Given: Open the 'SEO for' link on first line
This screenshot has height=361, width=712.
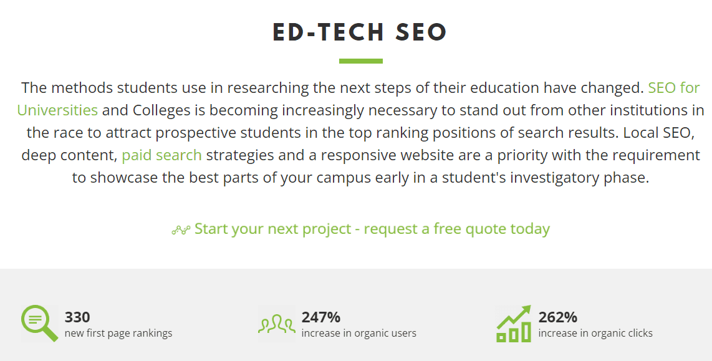Looking at the screenshot, I should pyautogui.click(x=674, y=87).
